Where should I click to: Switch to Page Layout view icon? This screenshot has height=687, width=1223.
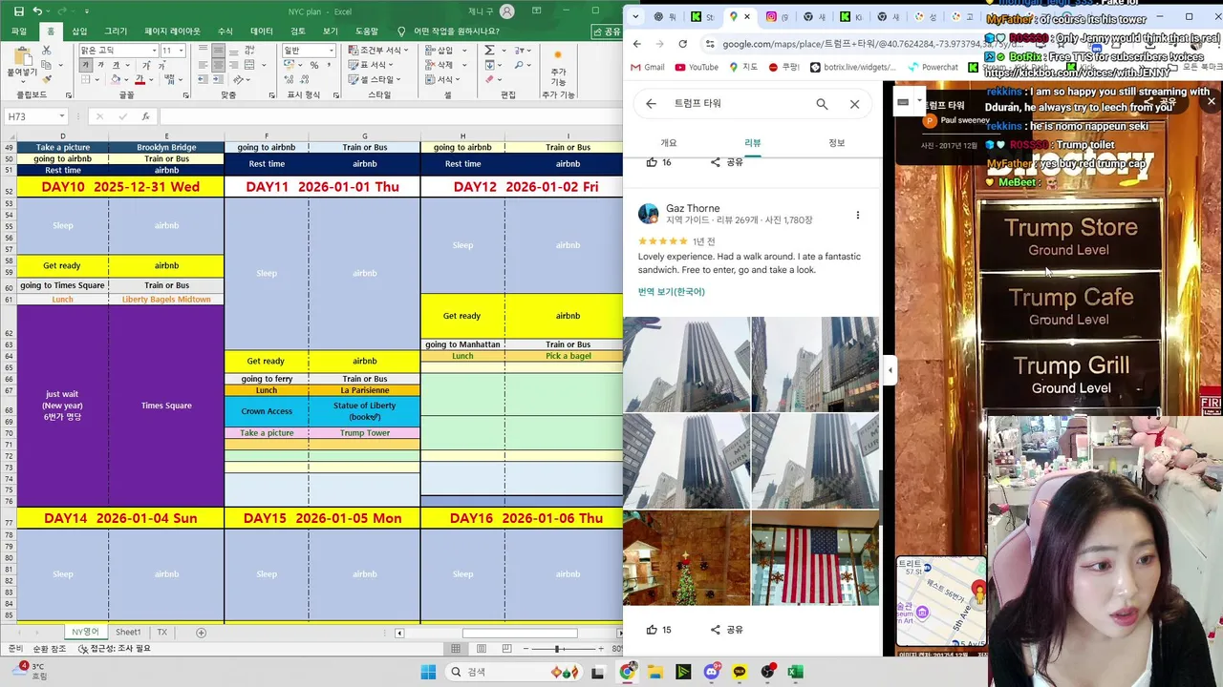[481, 649]
